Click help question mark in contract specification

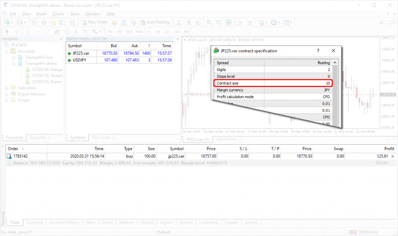(318, 51)
